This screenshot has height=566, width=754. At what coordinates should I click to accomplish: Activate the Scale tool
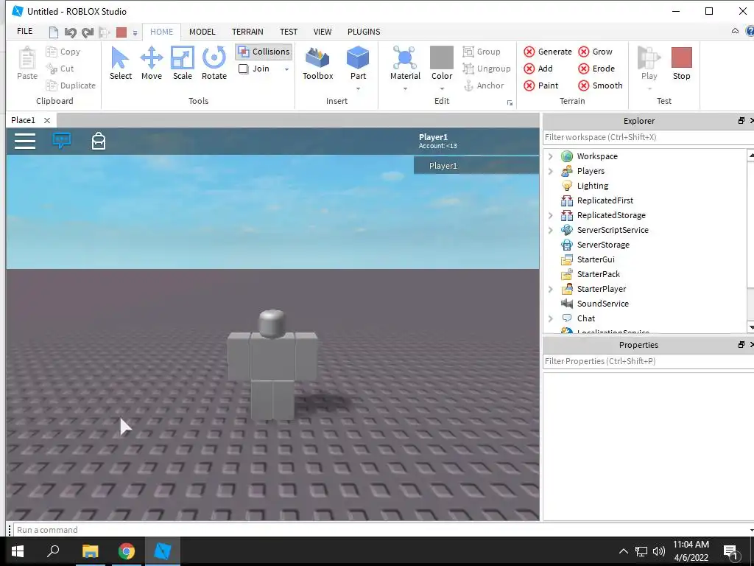183,63
